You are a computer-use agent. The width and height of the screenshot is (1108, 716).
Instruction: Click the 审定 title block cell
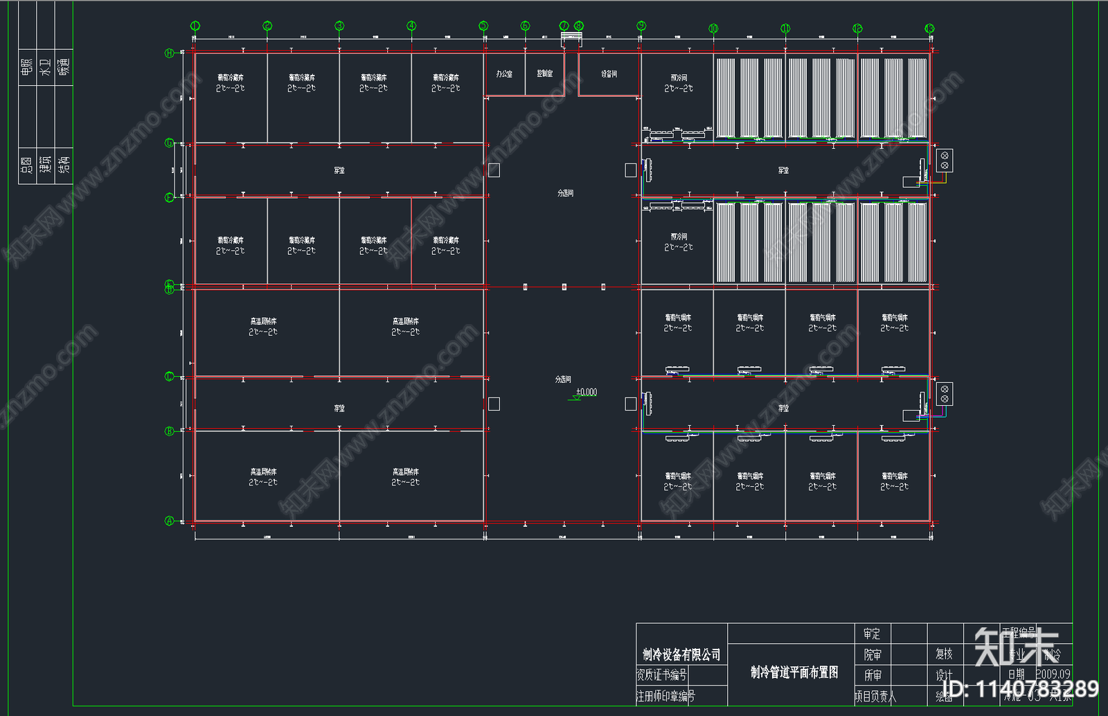(x=872, y=634)
